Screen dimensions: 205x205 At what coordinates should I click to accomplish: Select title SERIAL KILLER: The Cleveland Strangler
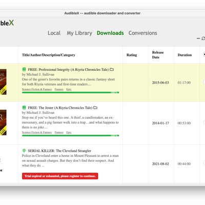[x=59, y=151]
